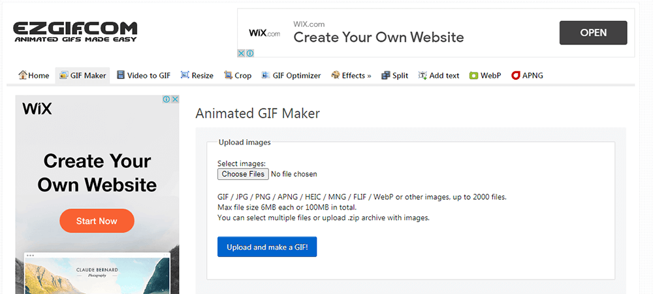Viewport: 653px width, 294px height.
Task: Click the orange Start Now button
Action: pyautogui.click(x=97, y=221)
